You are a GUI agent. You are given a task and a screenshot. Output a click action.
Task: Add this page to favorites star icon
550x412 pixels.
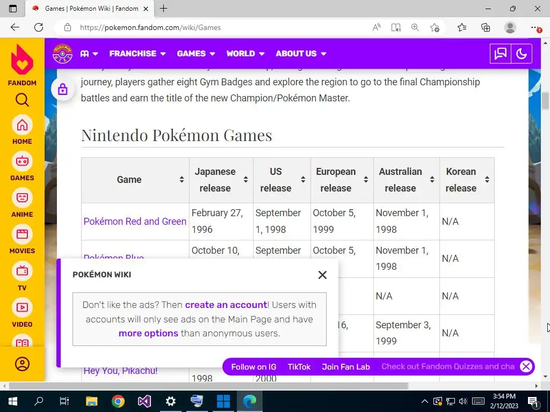click(x=435, y=27)
